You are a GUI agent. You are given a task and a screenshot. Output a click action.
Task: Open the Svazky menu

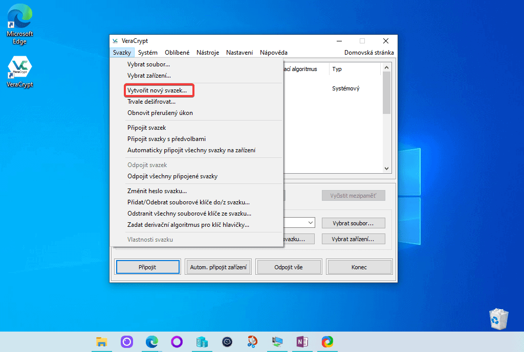coord(122,53)
